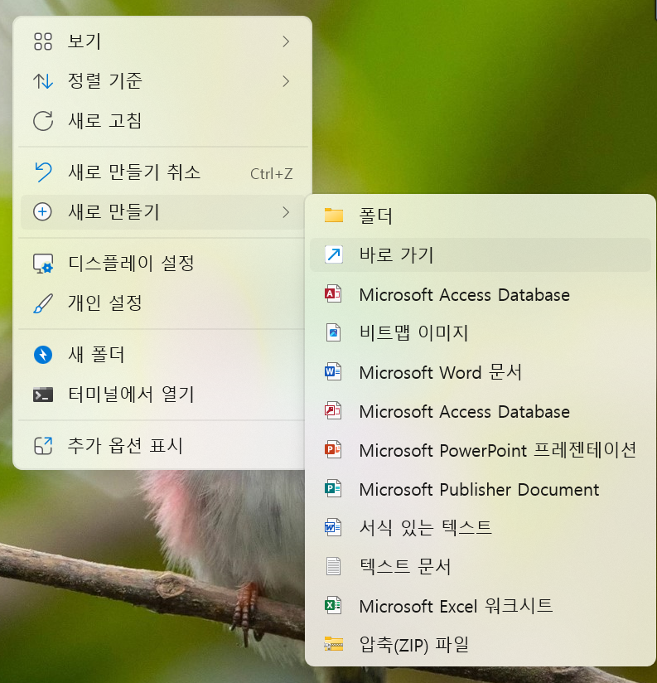Select Microsoft Publisher Document entry
This screenshot has height=683, width=657.
[481, 490]
